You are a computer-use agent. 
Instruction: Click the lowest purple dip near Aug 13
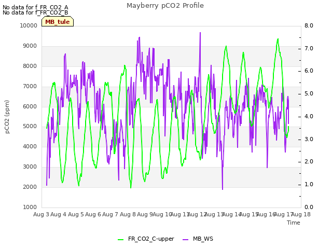point(223,189)
